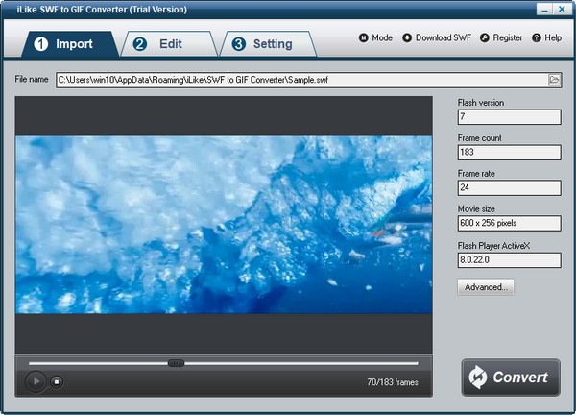Viewport: 576px width, 415px height.
Task: Open the Help menu
Action: click(546, 38)
